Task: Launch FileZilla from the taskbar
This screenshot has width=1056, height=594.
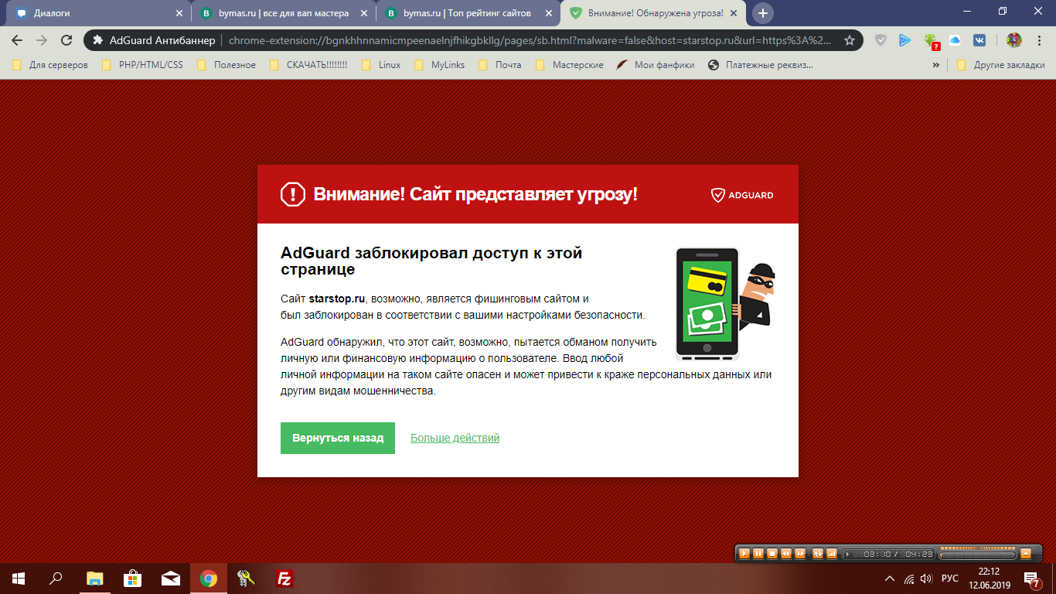Action: [284, 578]
